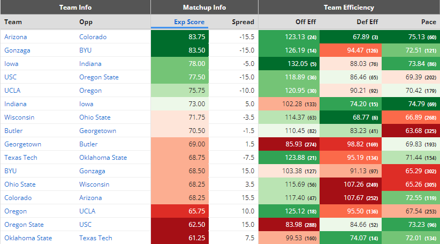Open opponent Ohio State link in Wisconsin row

[x=95, y=117]
